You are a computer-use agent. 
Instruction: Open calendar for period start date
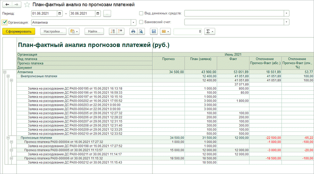click(x=60, y=14)
